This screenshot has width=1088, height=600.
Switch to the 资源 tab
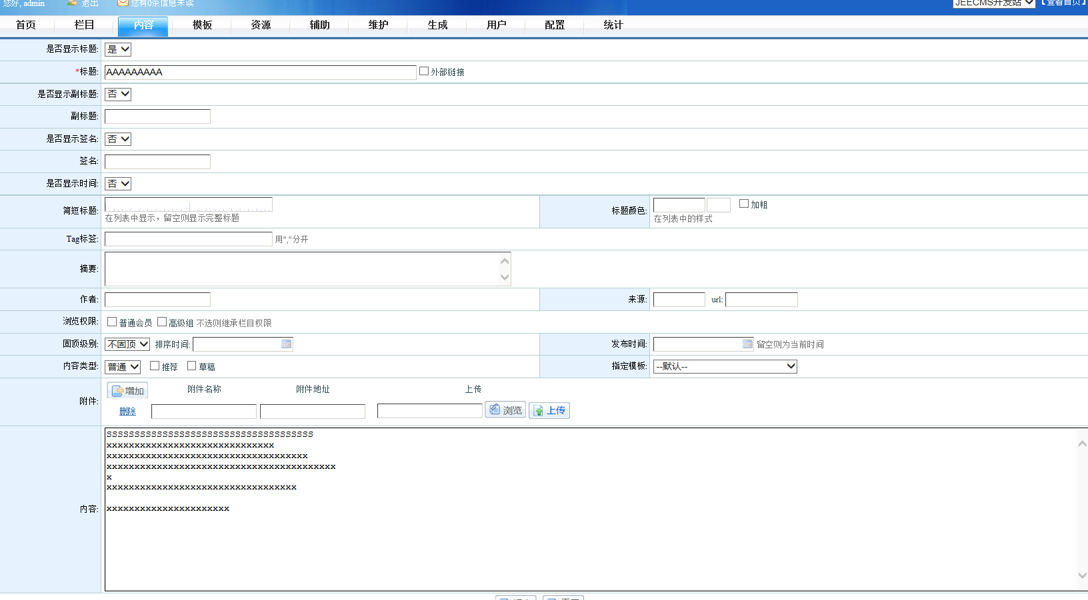261,25
